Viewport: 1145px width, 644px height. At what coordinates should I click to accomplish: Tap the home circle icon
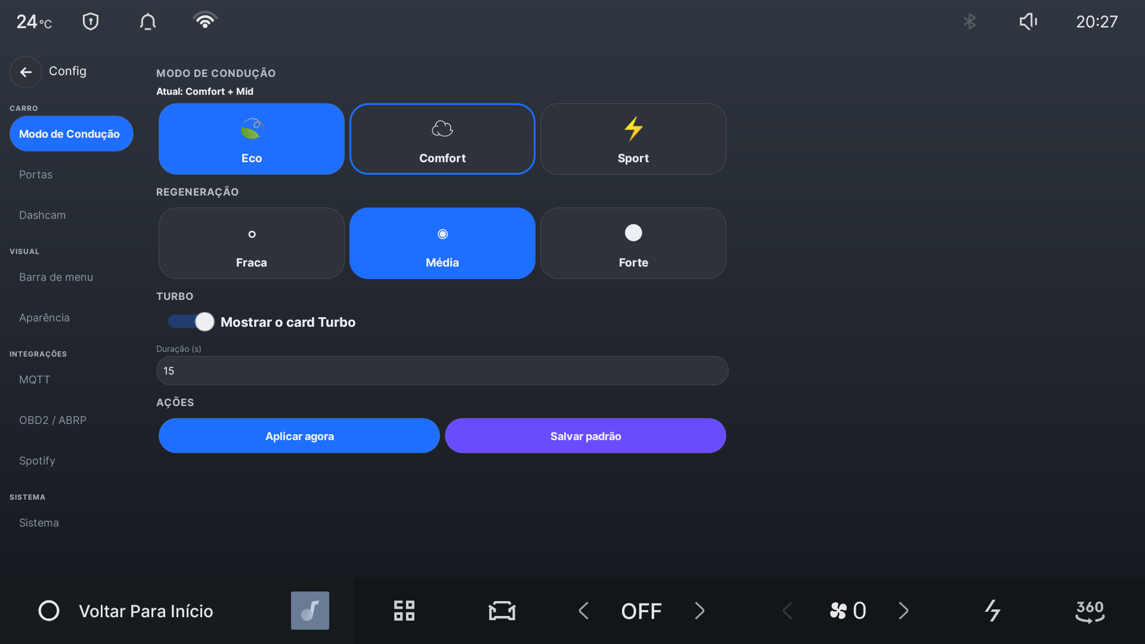point(49,611)
